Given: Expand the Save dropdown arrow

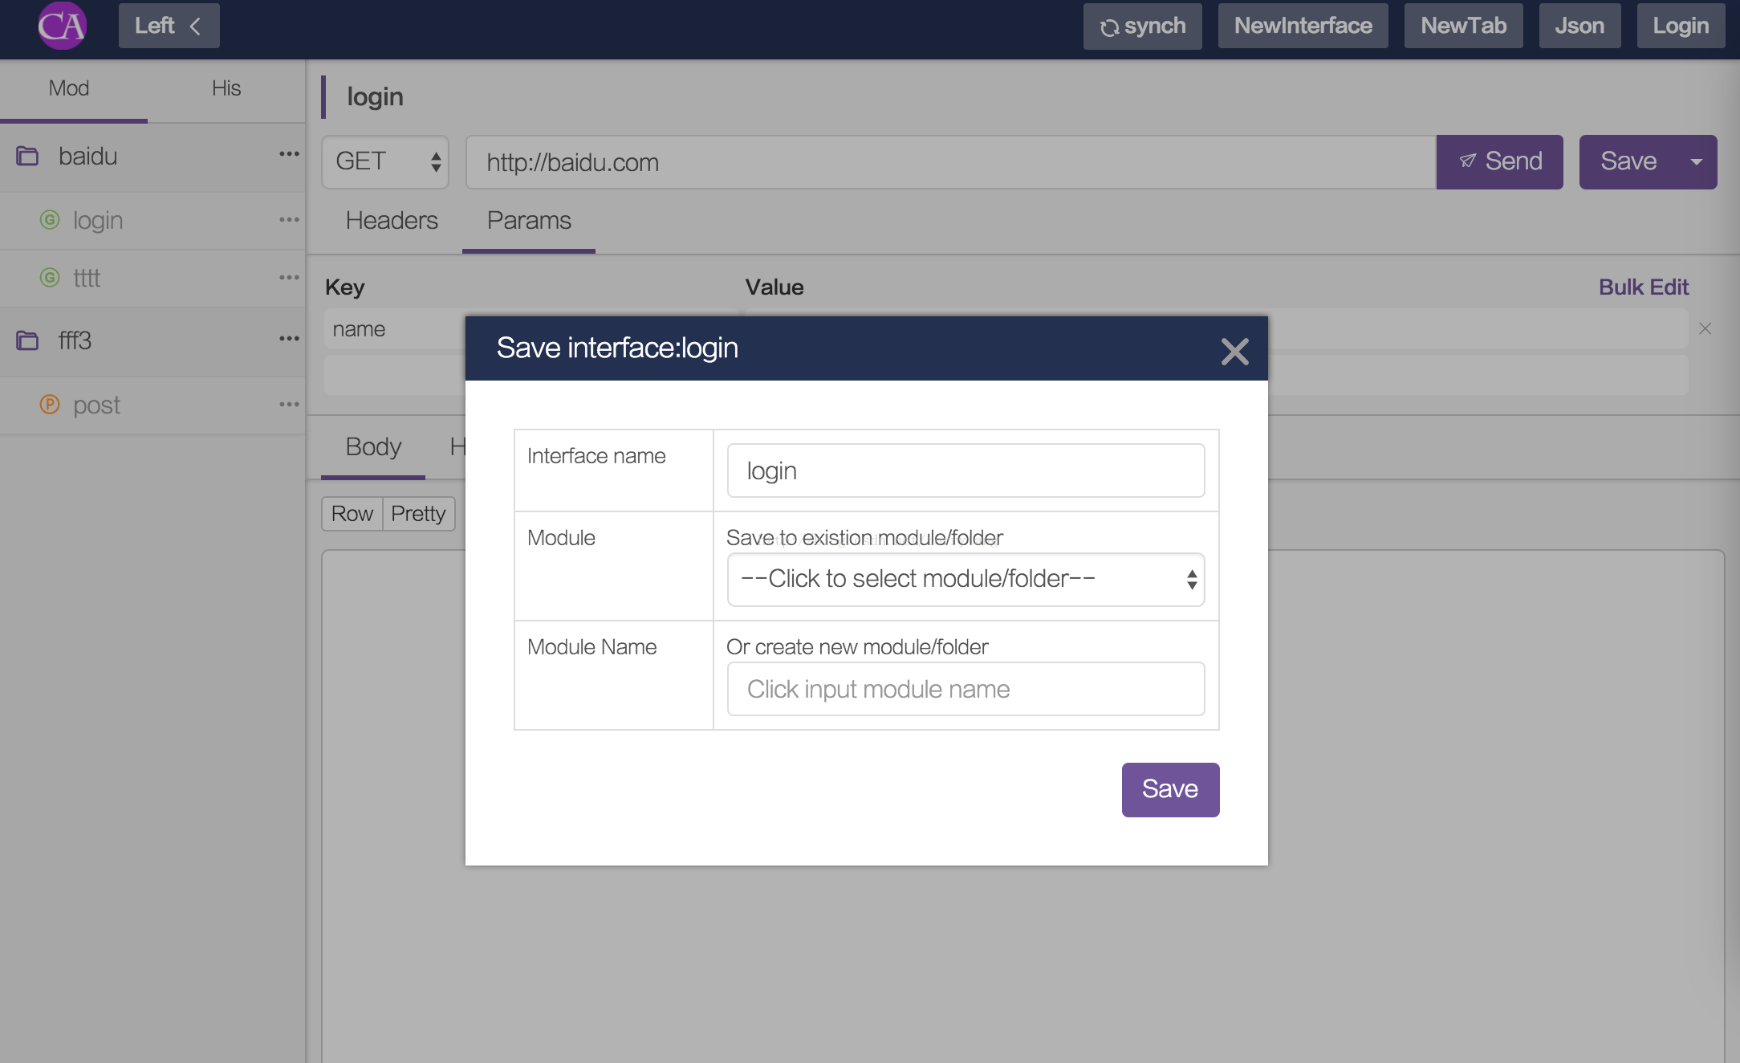Looking at the screenshot, I should [1697, 162].
